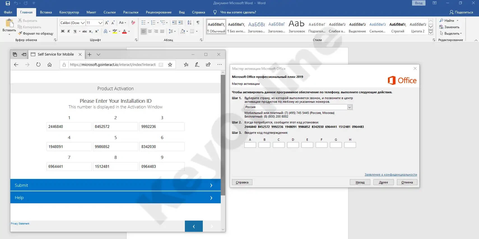Go to the browser home page

50,64
